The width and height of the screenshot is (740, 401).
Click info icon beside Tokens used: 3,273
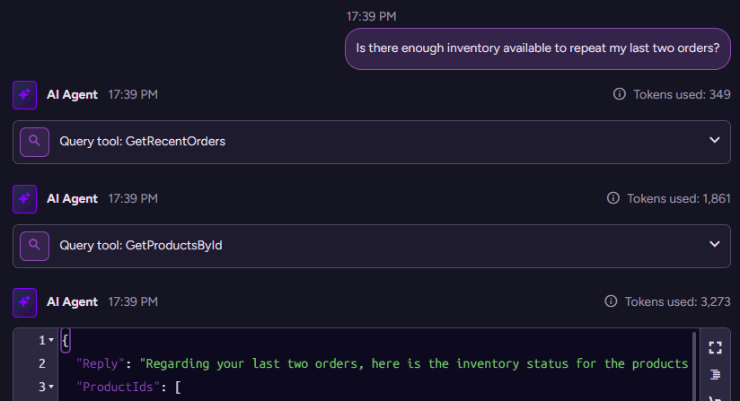(x=612, y=301)
